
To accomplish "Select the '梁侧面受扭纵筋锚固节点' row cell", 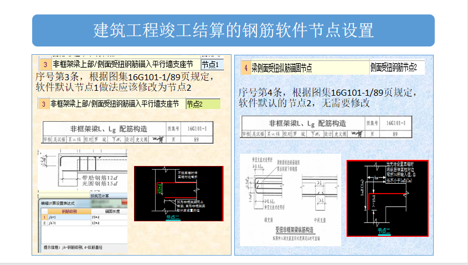I will (310, 68).
